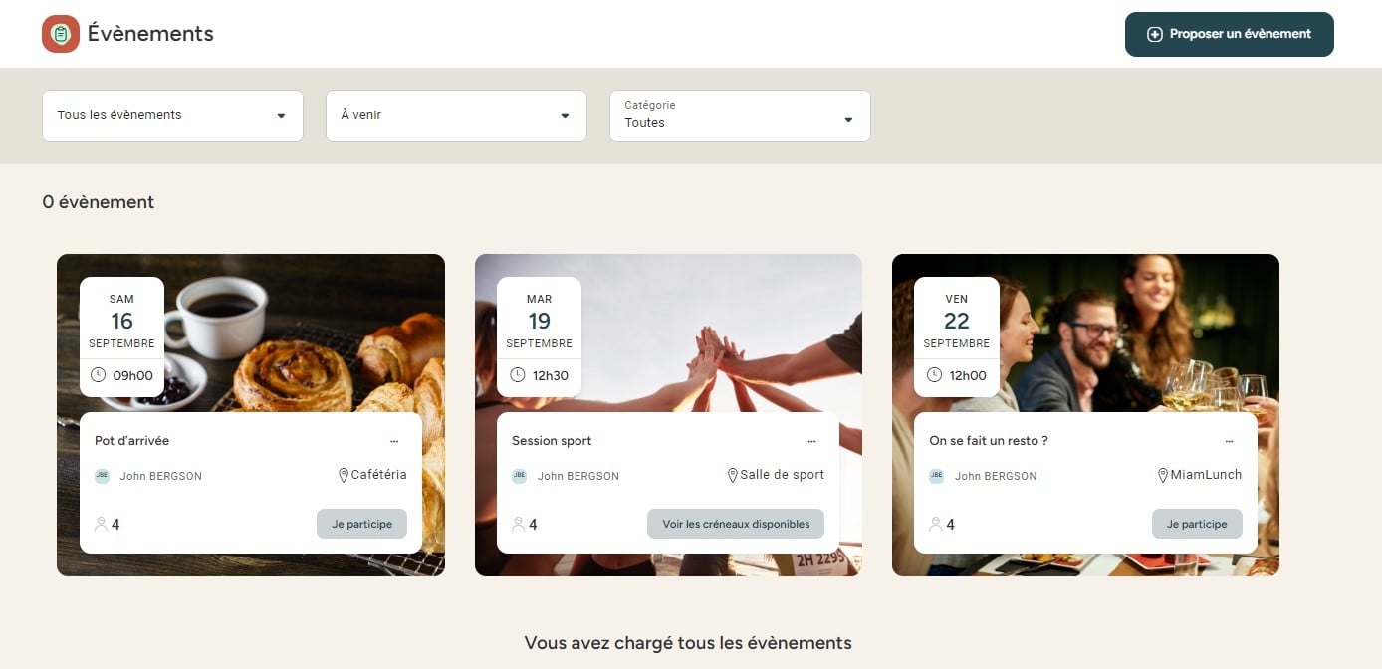Open the more options menu on Pot d'arrivée

click(394, 441)
